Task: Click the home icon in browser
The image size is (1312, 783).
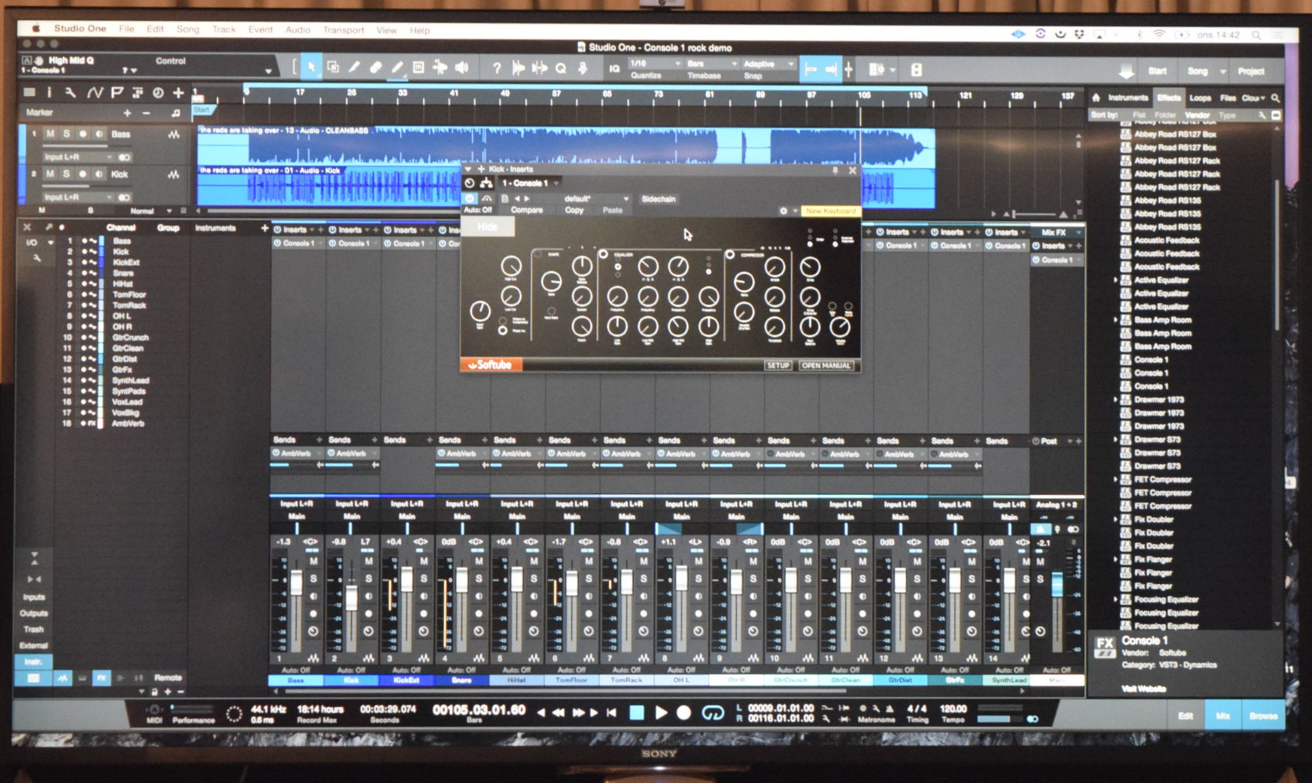Action: [1096, 98]
